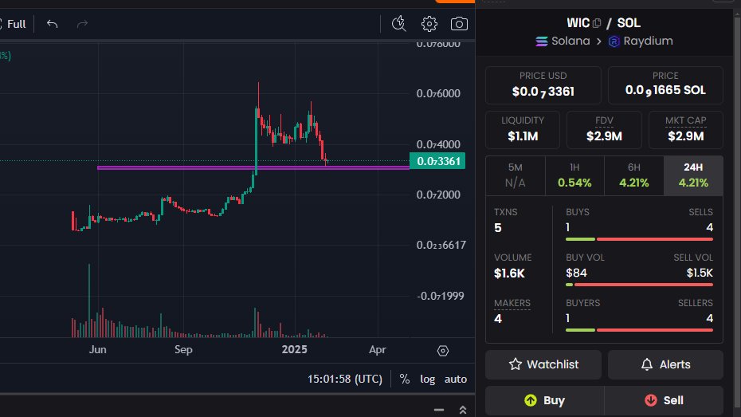The height and width of the screenshot is (417, 741).
Task: Click the PRICE USD box
Action: coord(543,85)
